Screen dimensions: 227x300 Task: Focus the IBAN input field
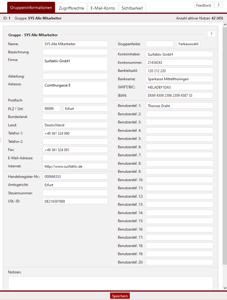pos(179,96)
